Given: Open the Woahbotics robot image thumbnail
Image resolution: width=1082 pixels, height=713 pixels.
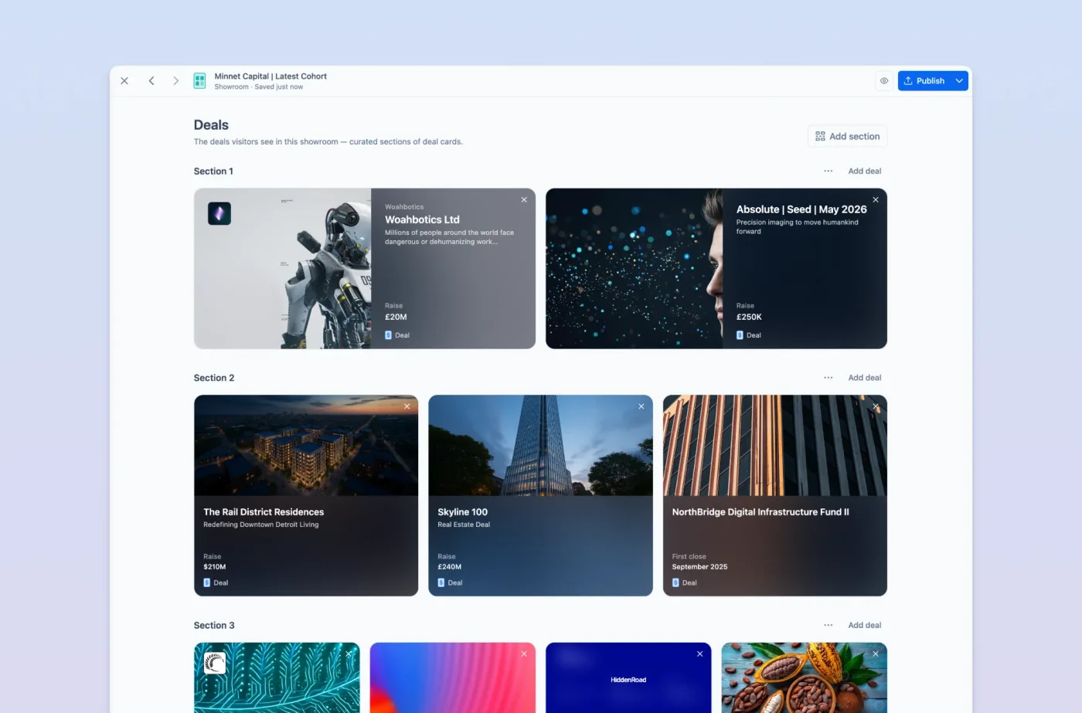Looking at the screenshot, I should pos(283,269).
